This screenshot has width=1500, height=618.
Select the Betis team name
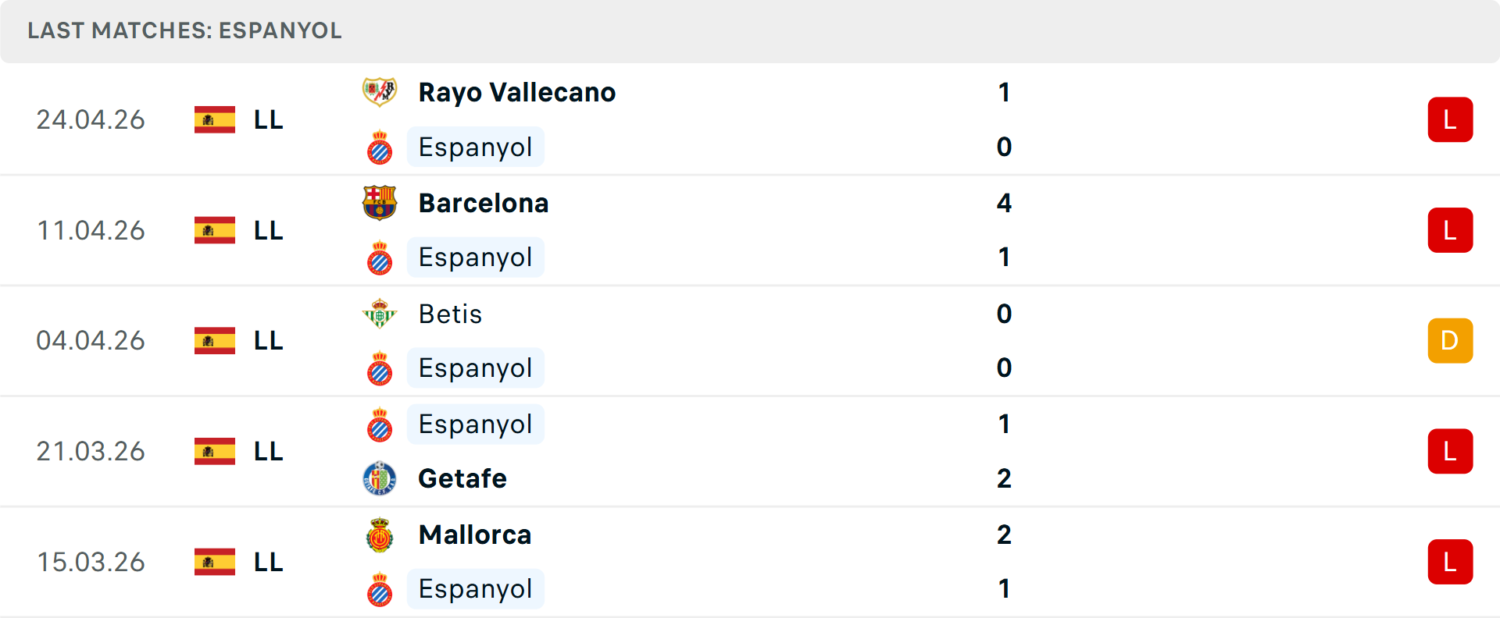(450, 314)
